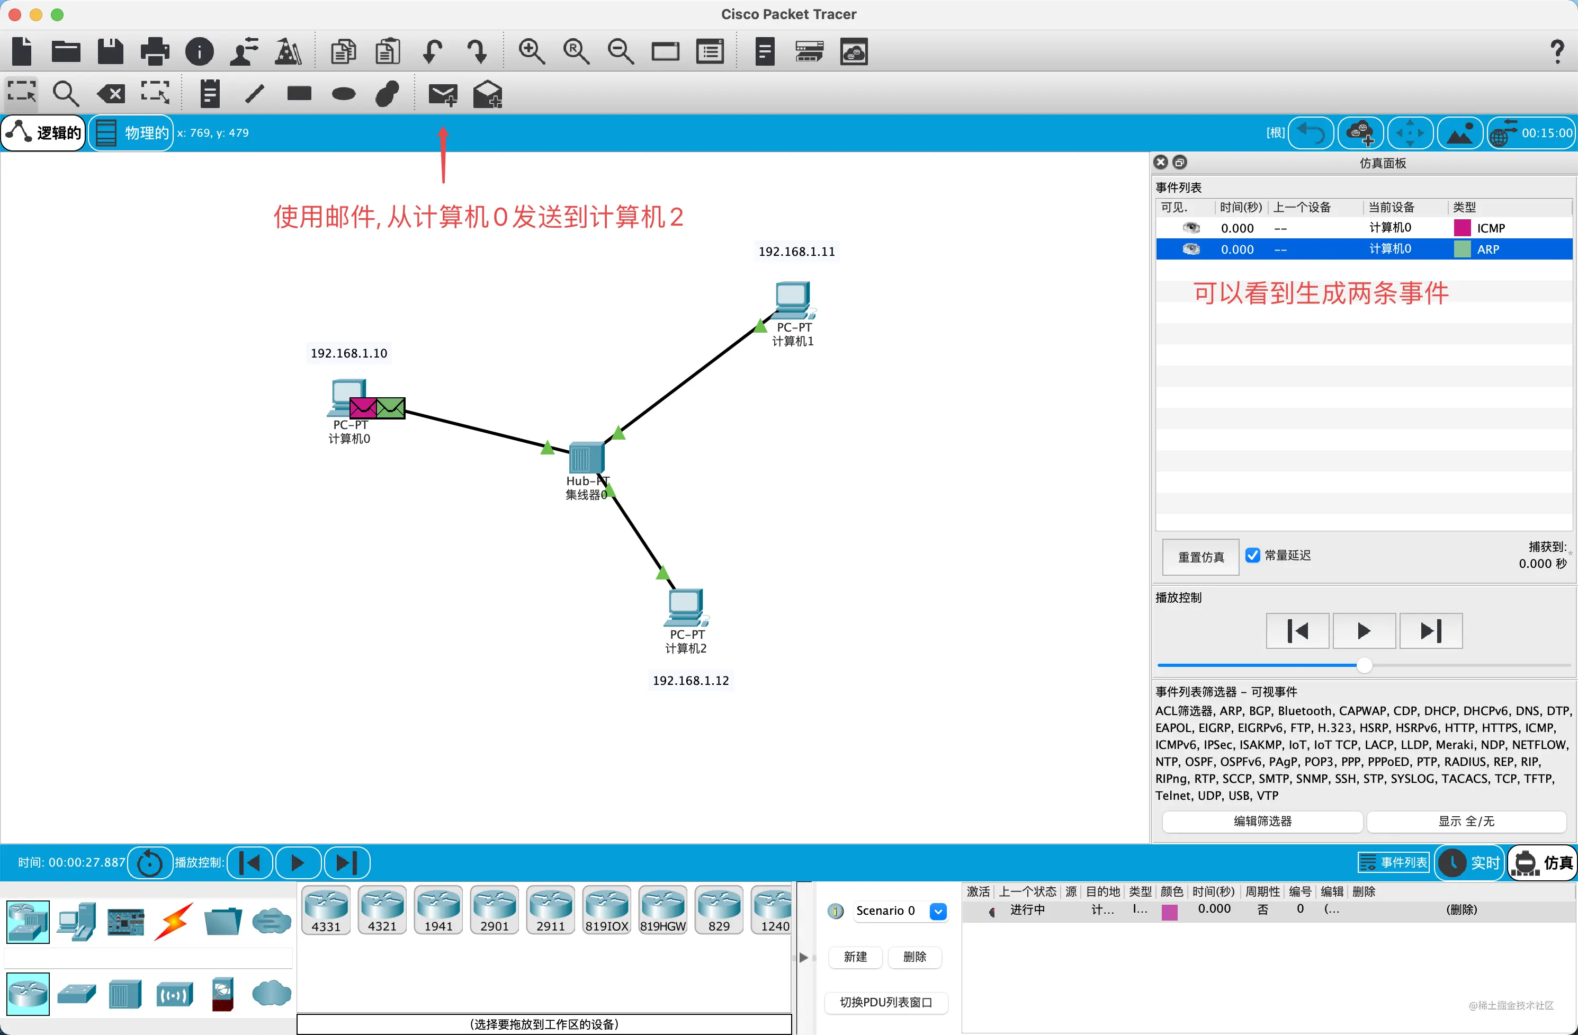This screenshot has width=1578, height=1035.
Task: Click the 新建 scenario button
Action: pyautogui.click(x=855, y=957)
